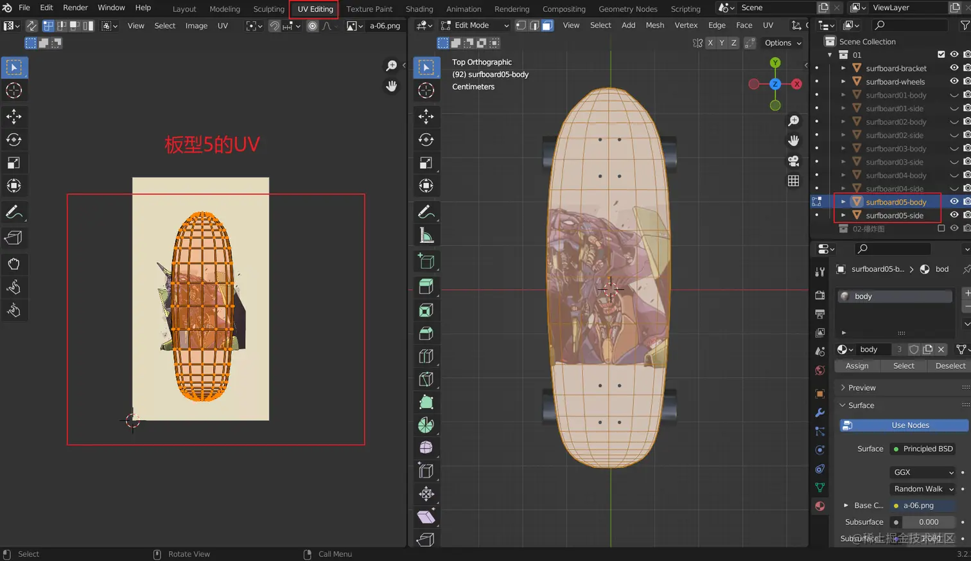Screen dimensions: 971x561
Task: Switch to the Shading workspace tab
Action: point(419,9)
